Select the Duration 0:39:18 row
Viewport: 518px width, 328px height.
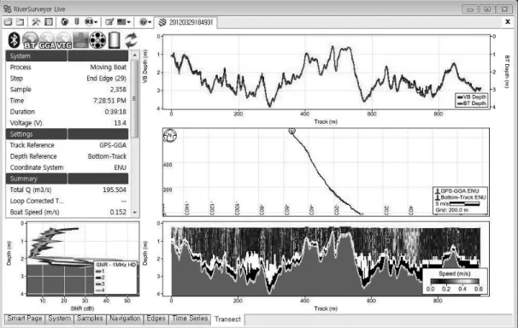(x=68, y=112)
